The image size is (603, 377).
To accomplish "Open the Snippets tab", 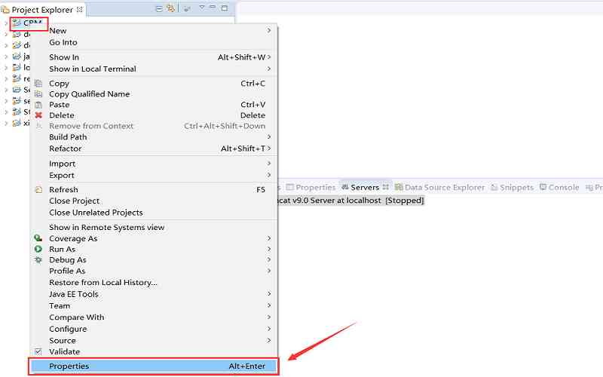I will point(513,187).
